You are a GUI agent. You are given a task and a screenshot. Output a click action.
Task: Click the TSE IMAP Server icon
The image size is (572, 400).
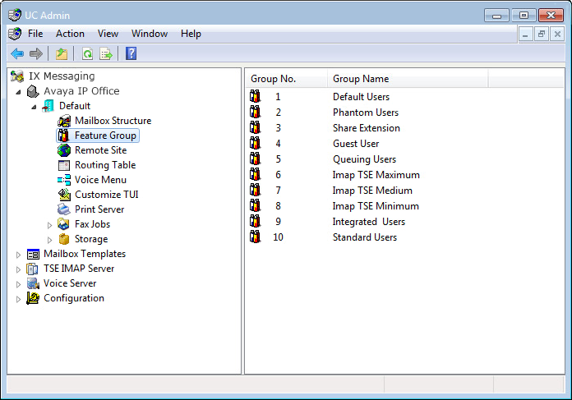click(33, 269)
